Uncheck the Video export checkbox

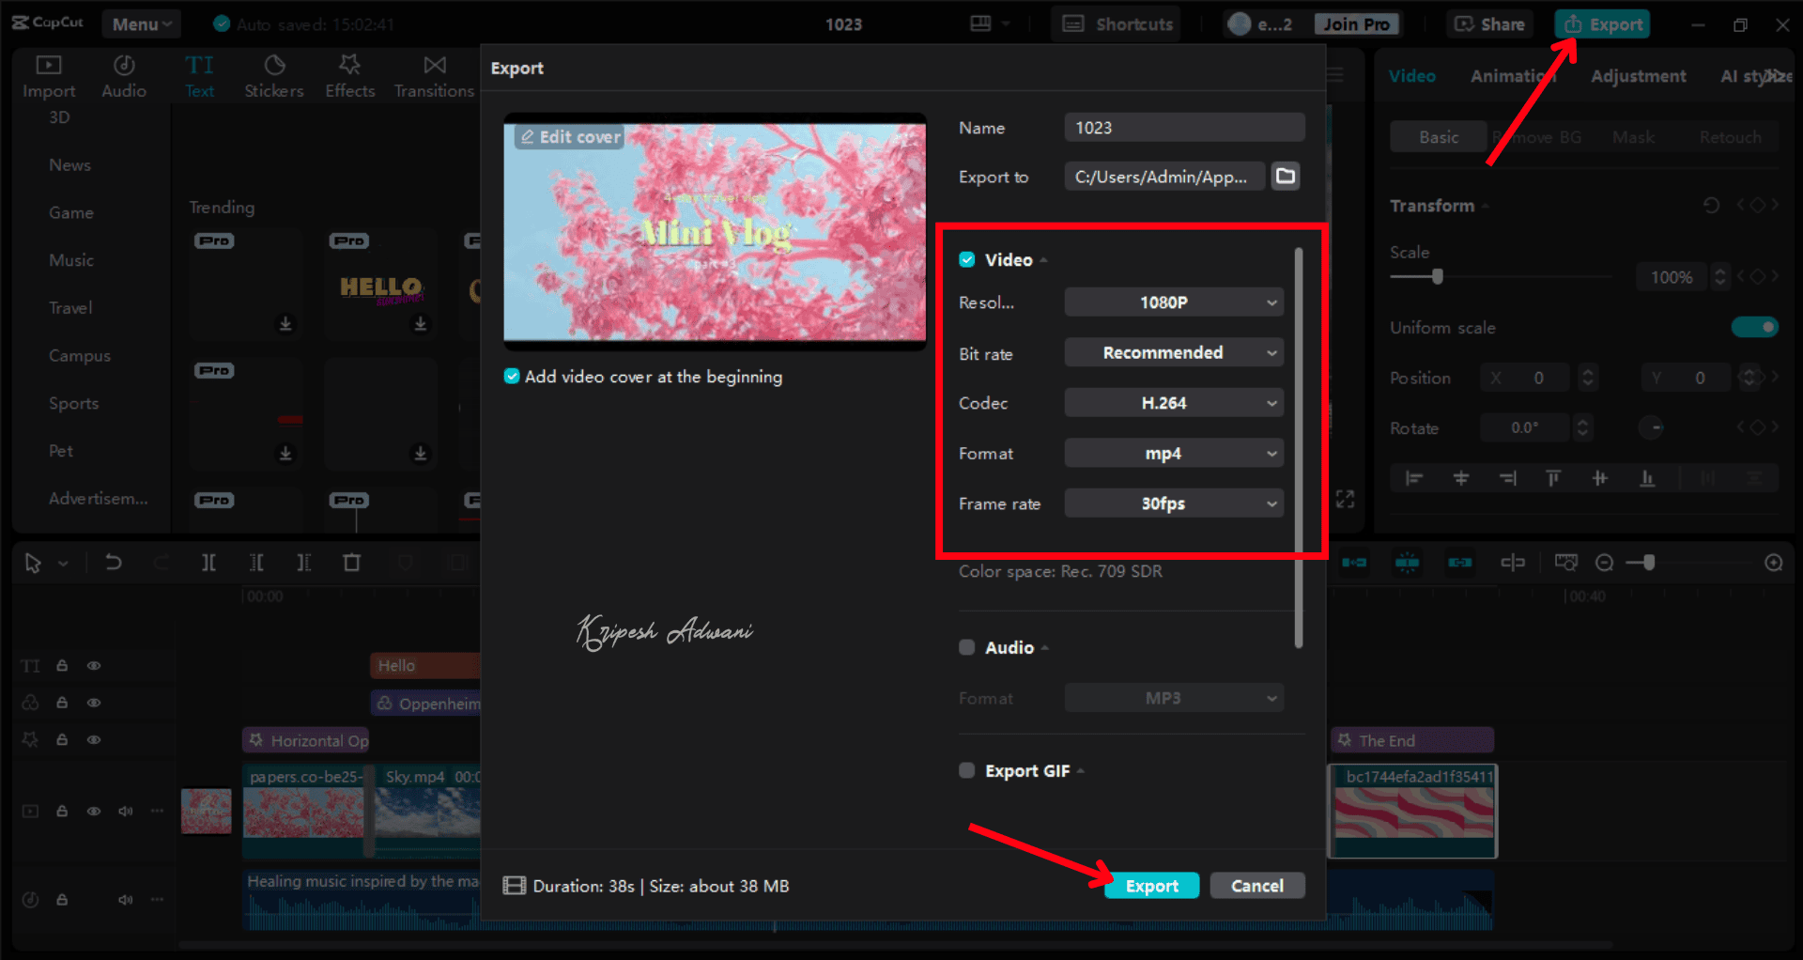point(967,260)
